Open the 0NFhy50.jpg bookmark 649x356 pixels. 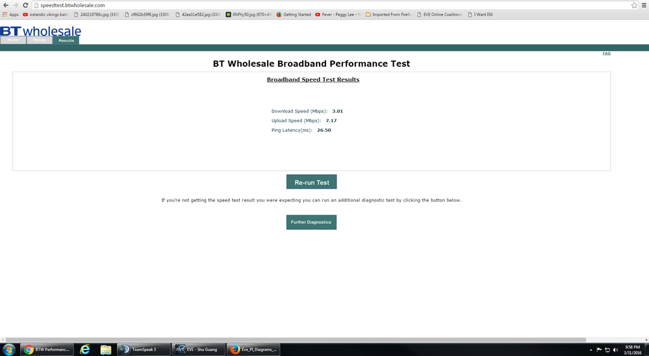(248, 14)
